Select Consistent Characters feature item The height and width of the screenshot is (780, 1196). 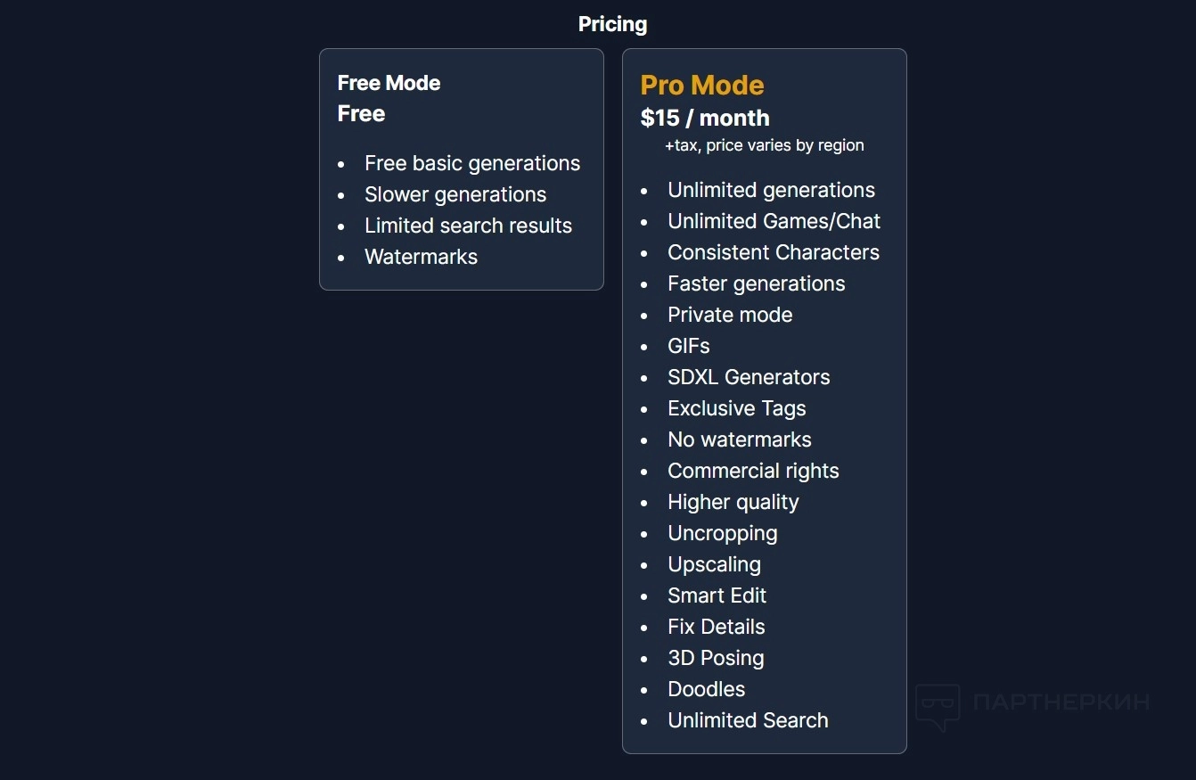(x=773, y=252)
